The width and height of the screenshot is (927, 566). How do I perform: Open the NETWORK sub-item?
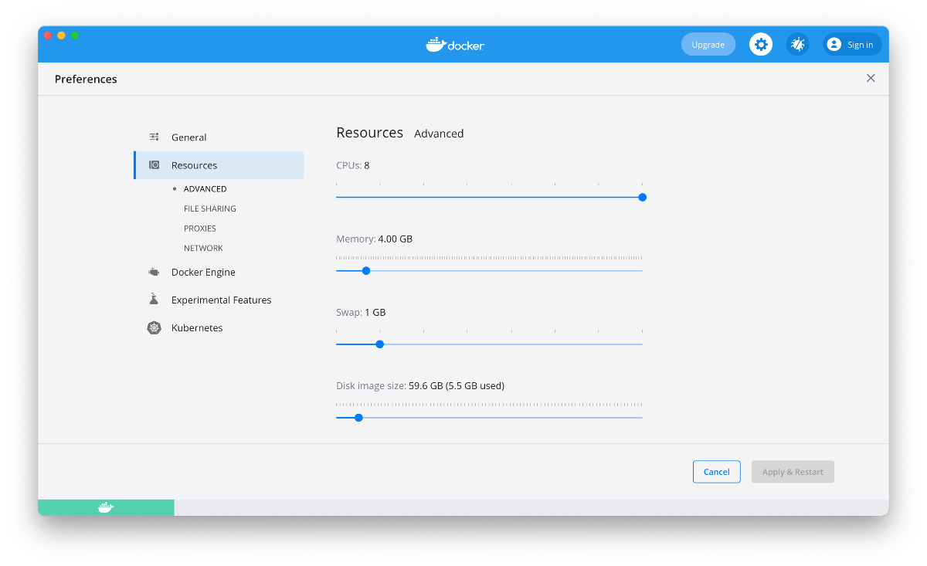click(203, 249)
